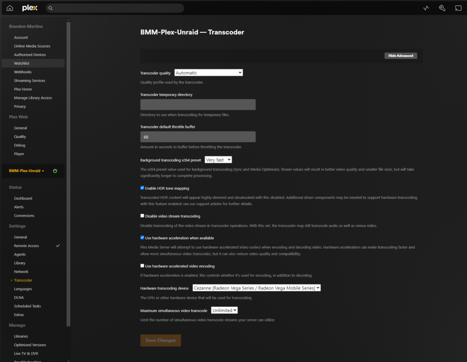The width and height of the screenshot is (467, 362).
Task: Open Plex Home settings
Action: click(x=23, y=89)
